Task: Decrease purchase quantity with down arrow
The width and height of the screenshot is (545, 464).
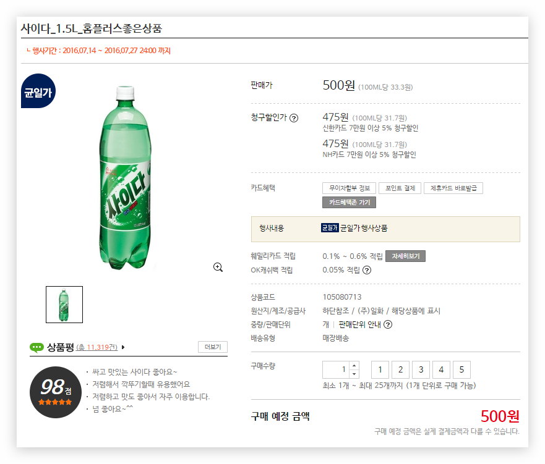Action: coord(354,374)
